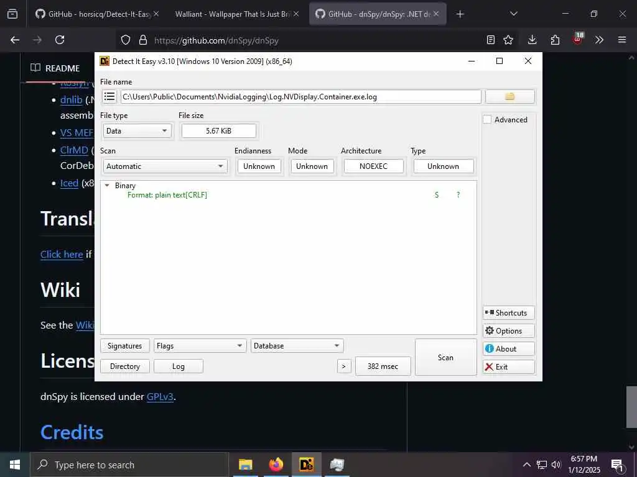Image resolution: width=637 pixels, height=477 pixels.
Task: Open the list all tabs chevron
Action: click(513, 14)
